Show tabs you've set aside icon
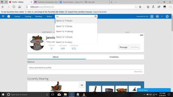This screenshot has height=97, width=173. (x=2, y=2)
